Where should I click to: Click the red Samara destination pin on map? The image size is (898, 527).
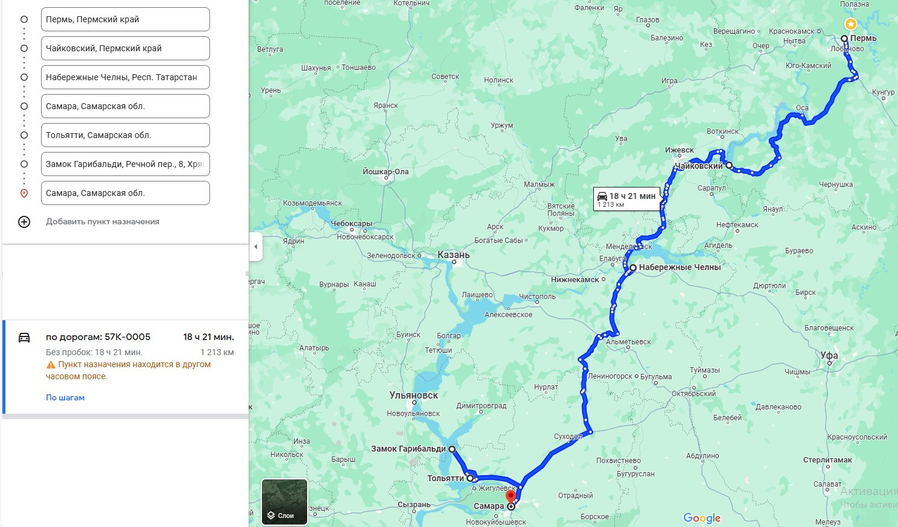511,497
